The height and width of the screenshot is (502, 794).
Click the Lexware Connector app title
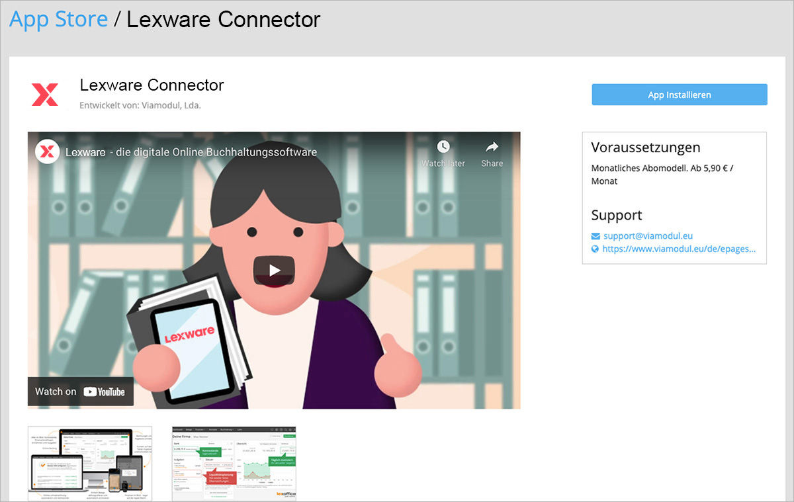[152, 85]
